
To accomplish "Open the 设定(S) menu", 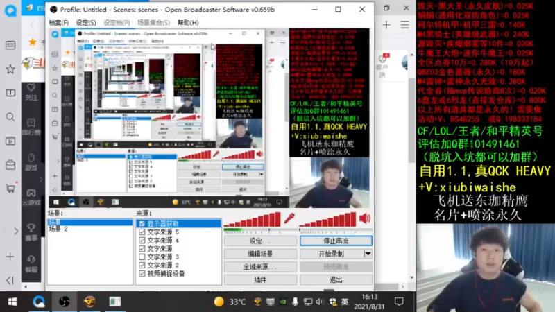I will pyautogui.click(x=85, y=23).
